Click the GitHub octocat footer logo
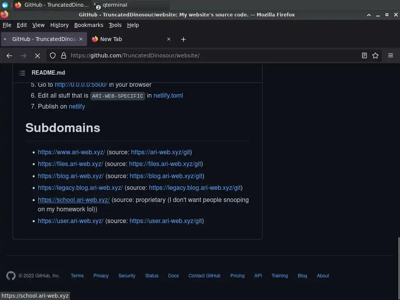Image resolution: width=400 pixels, height=300 pixels. [11, 276]
